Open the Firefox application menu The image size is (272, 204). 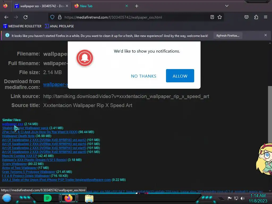pos(265,17)
